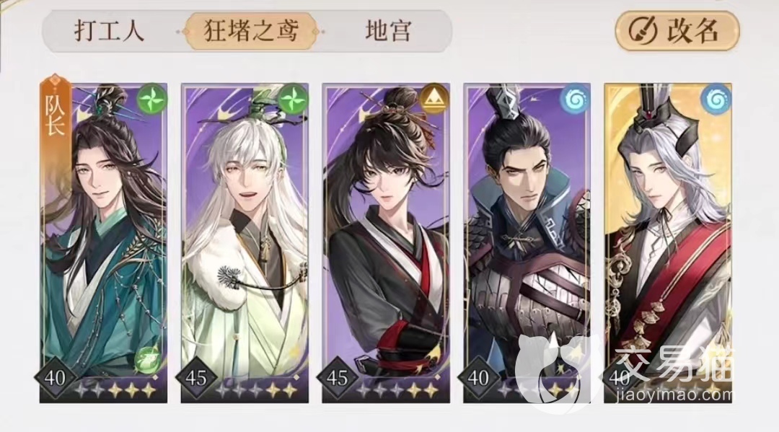779x432 pixels.
Task: Click level 45 badge on white-haired card
Action: (195, 379)
